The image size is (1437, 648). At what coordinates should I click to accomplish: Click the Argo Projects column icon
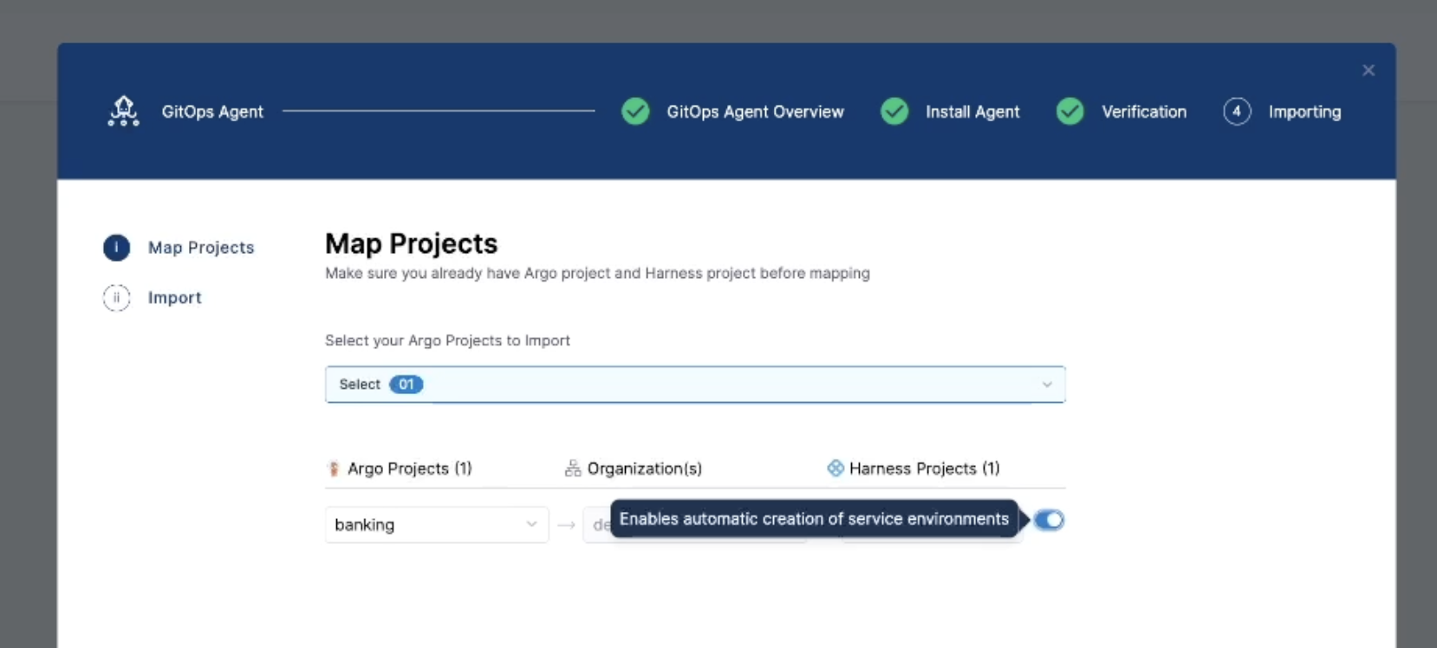click(x=334, y=469)
